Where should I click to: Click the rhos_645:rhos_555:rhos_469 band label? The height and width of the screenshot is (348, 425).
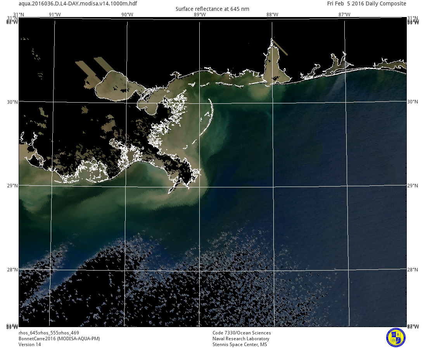tap(49, 333)
